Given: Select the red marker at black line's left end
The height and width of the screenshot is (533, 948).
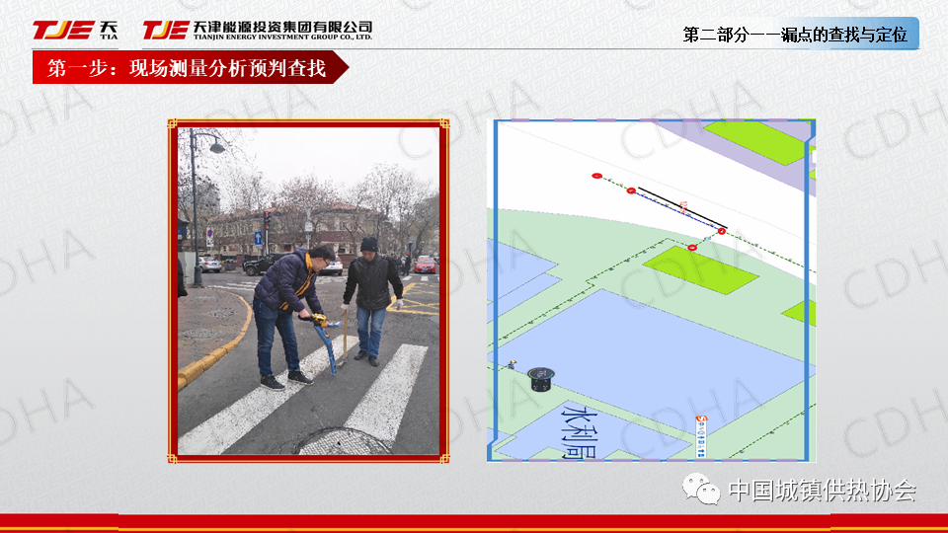Looking at the screenshot, I should click(631, 190).
